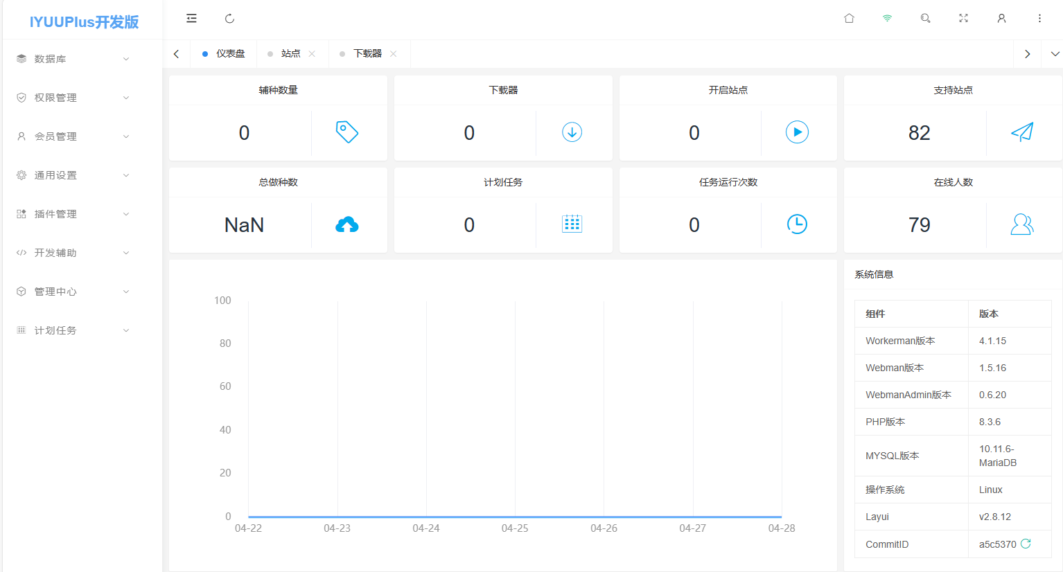
Task: Switch to the 仪表盘 tab
Action: tap(223, 54)
